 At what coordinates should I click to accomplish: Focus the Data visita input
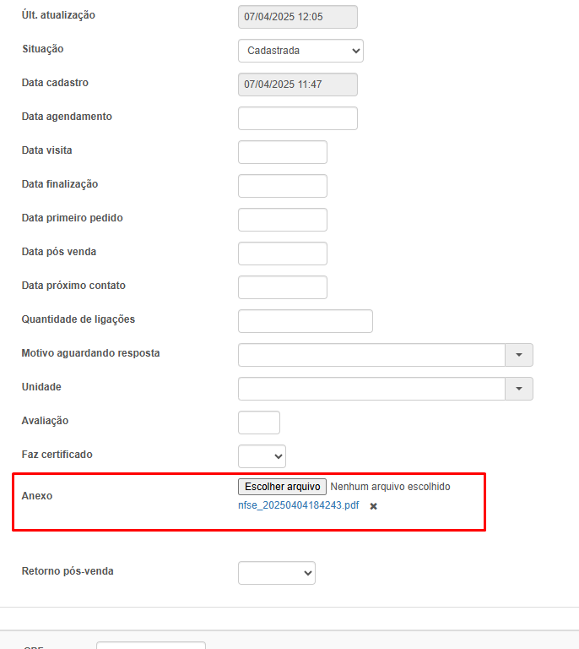click(x=283, y=152)
